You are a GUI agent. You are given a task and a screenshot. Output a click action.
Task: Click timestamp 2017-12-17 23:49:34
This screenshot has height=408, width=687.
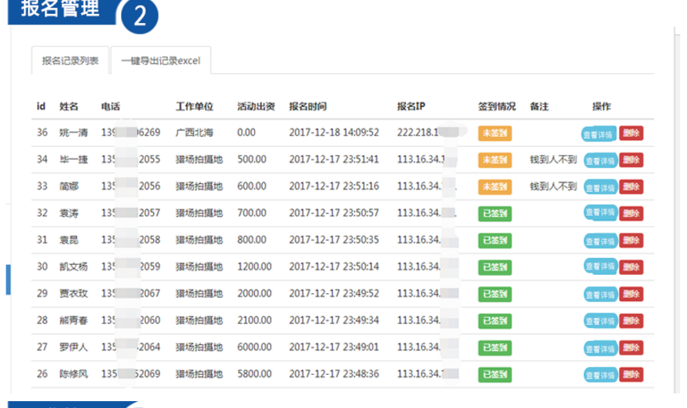click(333, 320)
